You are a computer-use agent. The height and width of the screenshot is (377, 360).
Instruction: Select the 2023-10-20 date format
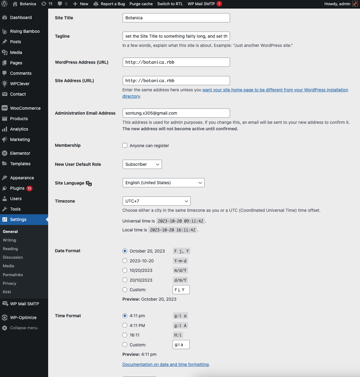click(x=125, y=261)
